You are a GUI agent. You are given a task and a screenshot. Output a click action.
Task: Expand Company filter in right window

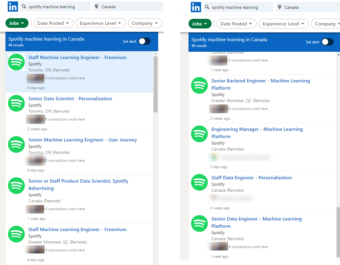(x=326, y=24)
